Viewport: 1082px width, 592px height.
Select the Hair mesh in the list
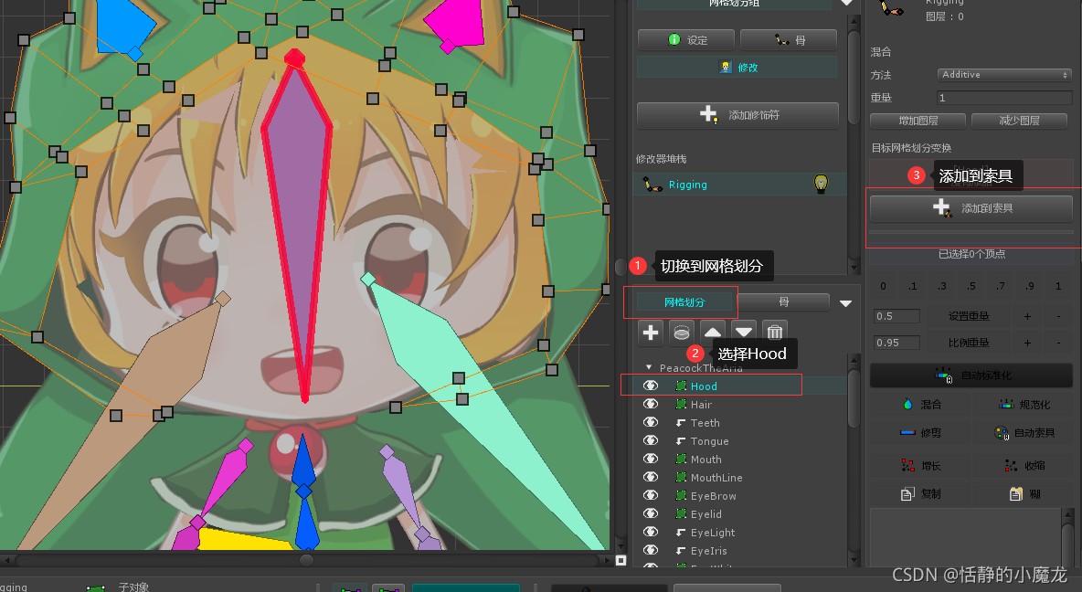[701, 405]
